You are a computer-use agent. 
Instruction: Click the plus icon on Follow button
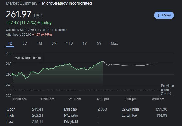(x=159, y=15)
